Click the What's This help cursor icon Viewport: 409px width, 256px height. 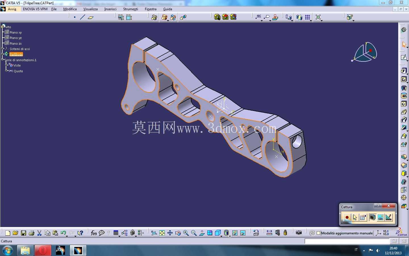coord(80,233)
